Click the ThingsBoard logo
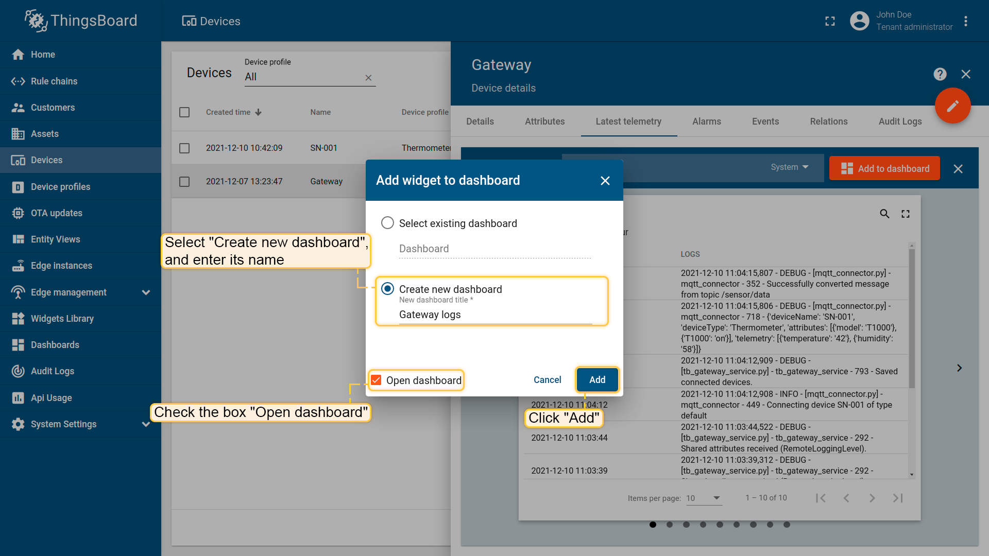The image size is (989, 556). tap(81, 21)
